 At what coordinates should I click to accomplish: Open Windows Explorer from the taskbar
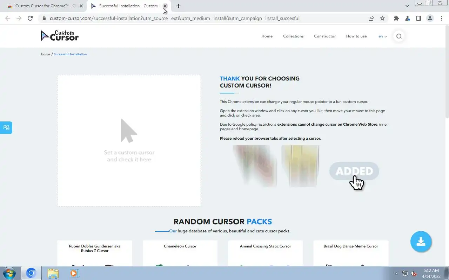[x=53, y=273]
